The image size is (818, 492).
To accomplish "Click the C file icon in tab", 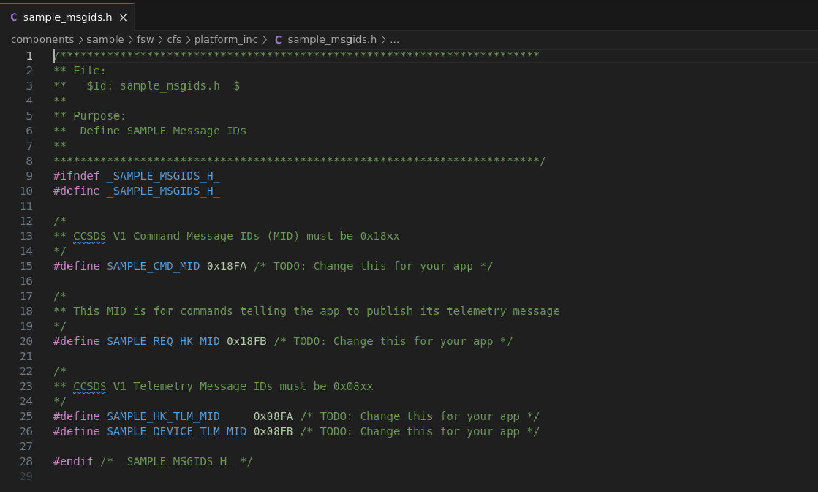I will pos(14,17).
